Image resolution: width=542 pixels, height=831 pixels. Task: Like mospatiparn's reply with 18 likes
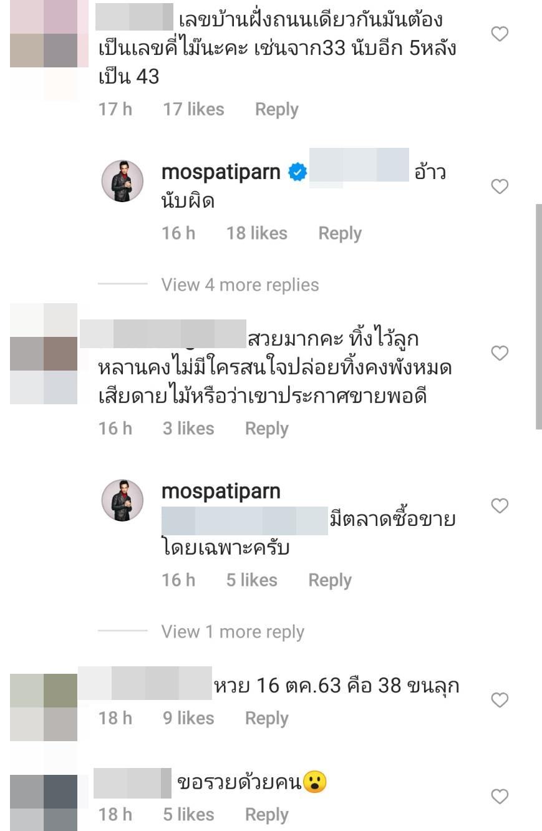point(500,187)
